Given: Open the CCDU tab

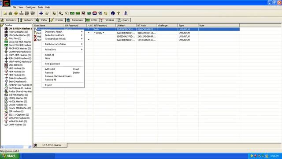Looking at the screenshot, I should click(x=92, y=20).
